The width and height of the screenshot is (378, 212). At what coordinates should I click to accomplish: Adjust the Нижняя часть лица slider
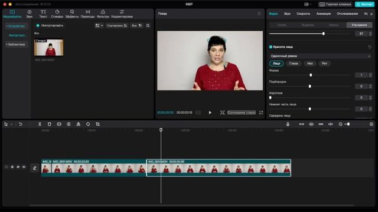coord(309,109)
